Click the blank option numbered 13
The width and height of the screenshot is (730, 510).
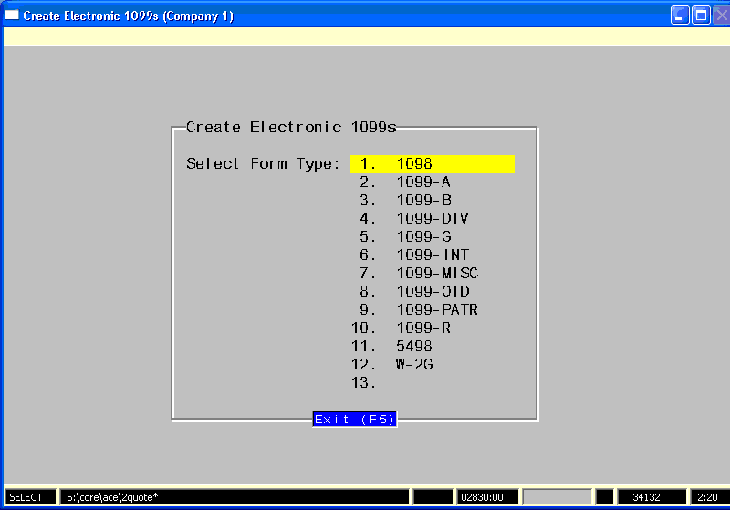point(365,383)
